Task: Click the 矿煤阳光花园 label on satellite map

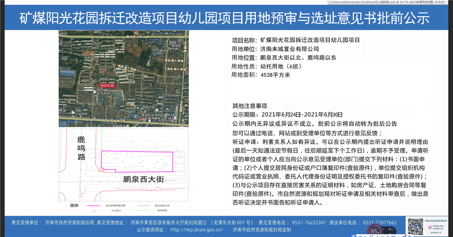Action: [103, 92]
